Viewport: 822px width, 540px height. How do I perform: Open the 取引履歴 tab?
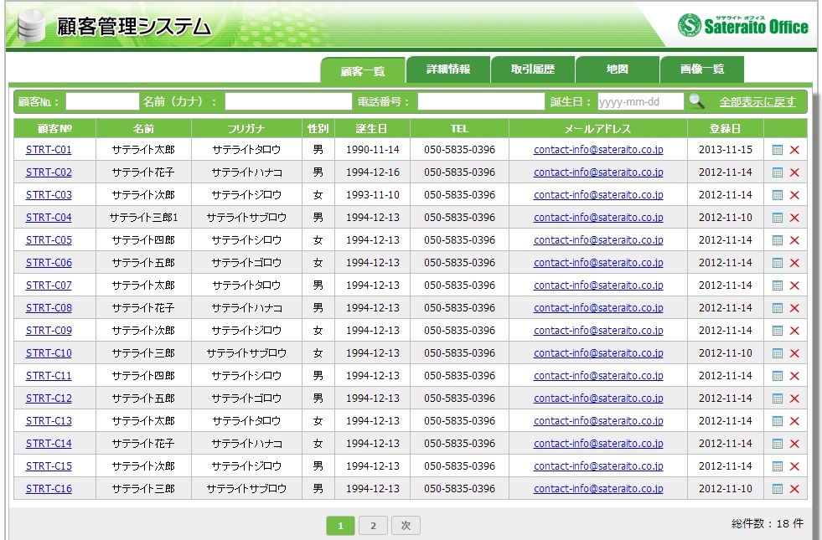pyautogui.click(x=533, y=70)
